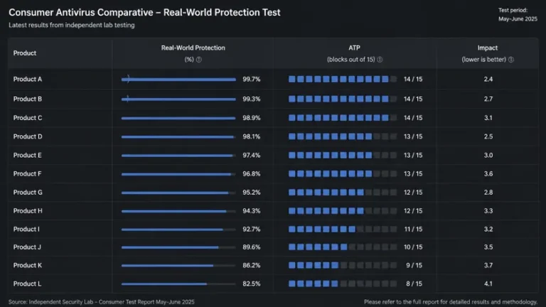Select the Product G row label
Viewport: 546px width, 307px height.
28,192
